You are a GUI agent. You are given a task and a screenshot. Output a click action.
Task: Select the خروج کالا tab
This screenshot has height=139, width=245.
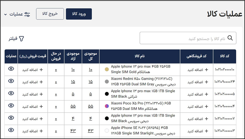50,14
